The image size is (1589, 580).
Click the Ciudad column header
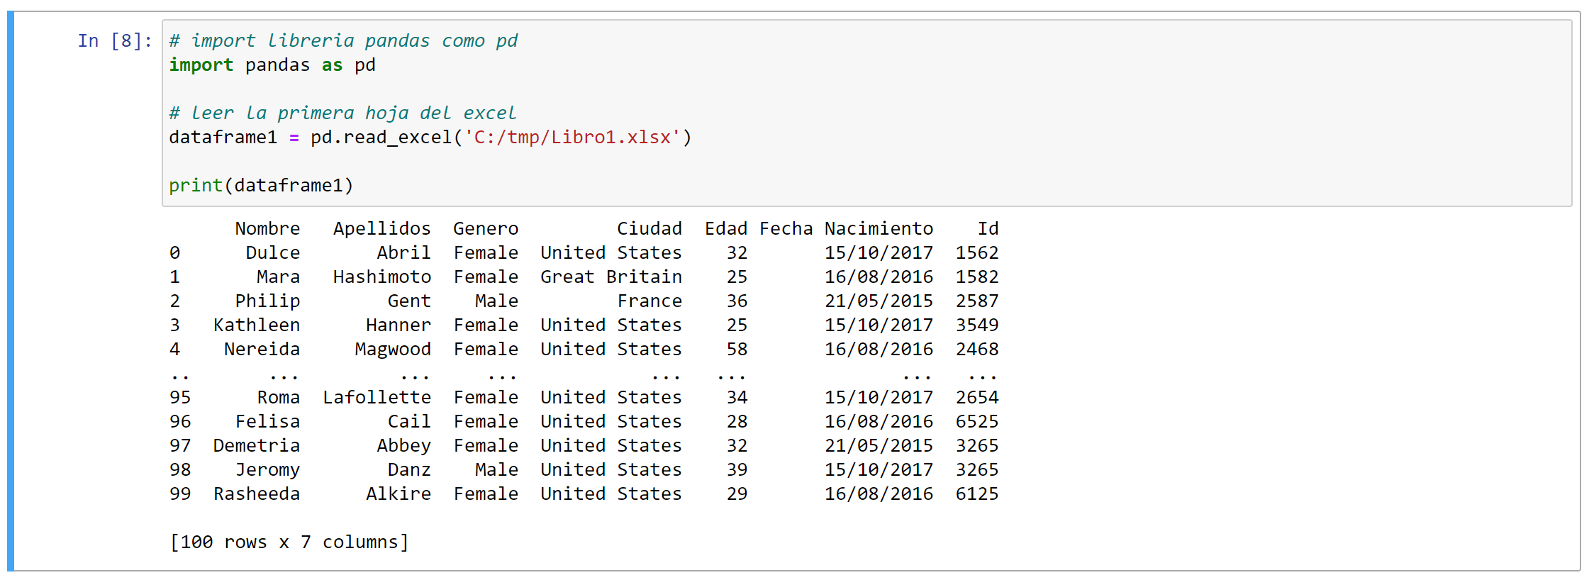tap(649, 229)
